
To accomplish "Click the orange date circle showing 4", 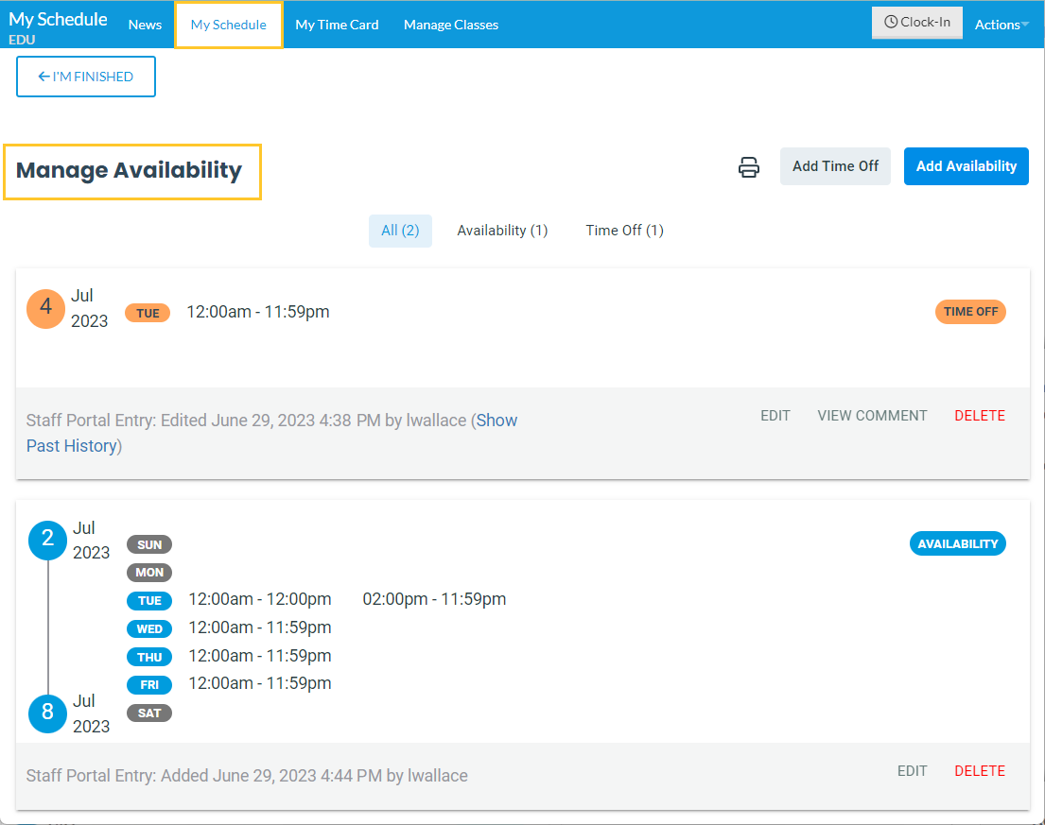I will pos(45,308).
